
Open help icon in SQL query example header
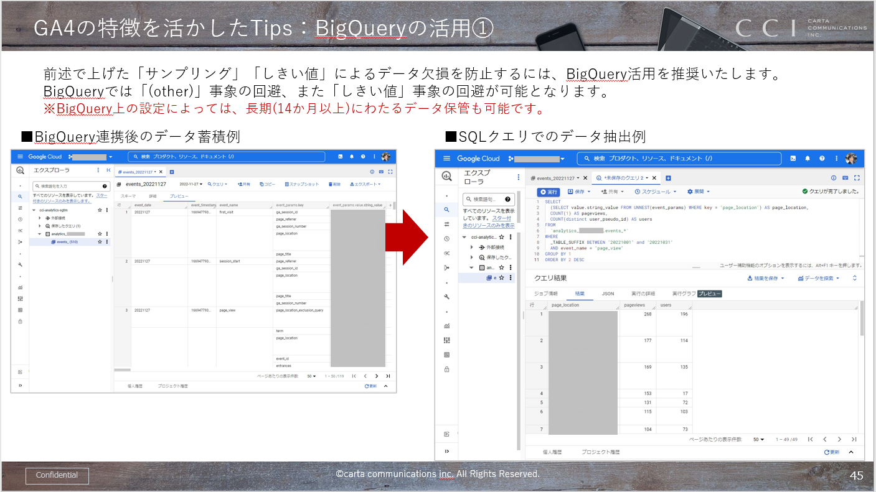[822, 159]
